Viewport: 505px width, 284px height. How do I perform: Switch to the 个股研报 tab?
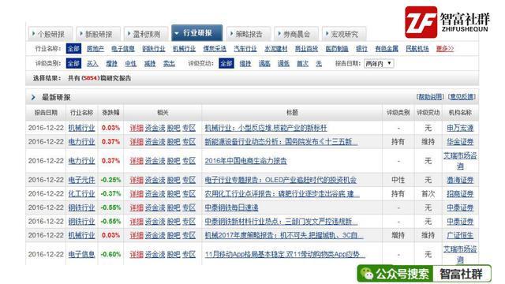click(x=50, y=34)
